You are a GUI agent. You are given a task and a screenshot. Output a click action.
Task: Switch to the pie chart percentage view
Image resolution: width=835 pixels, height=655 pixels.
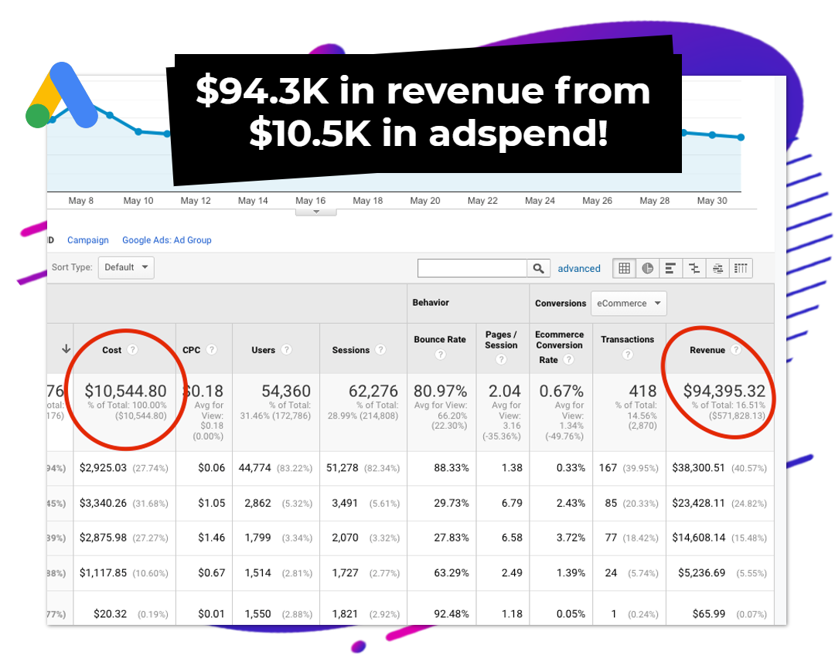point(648,268)
